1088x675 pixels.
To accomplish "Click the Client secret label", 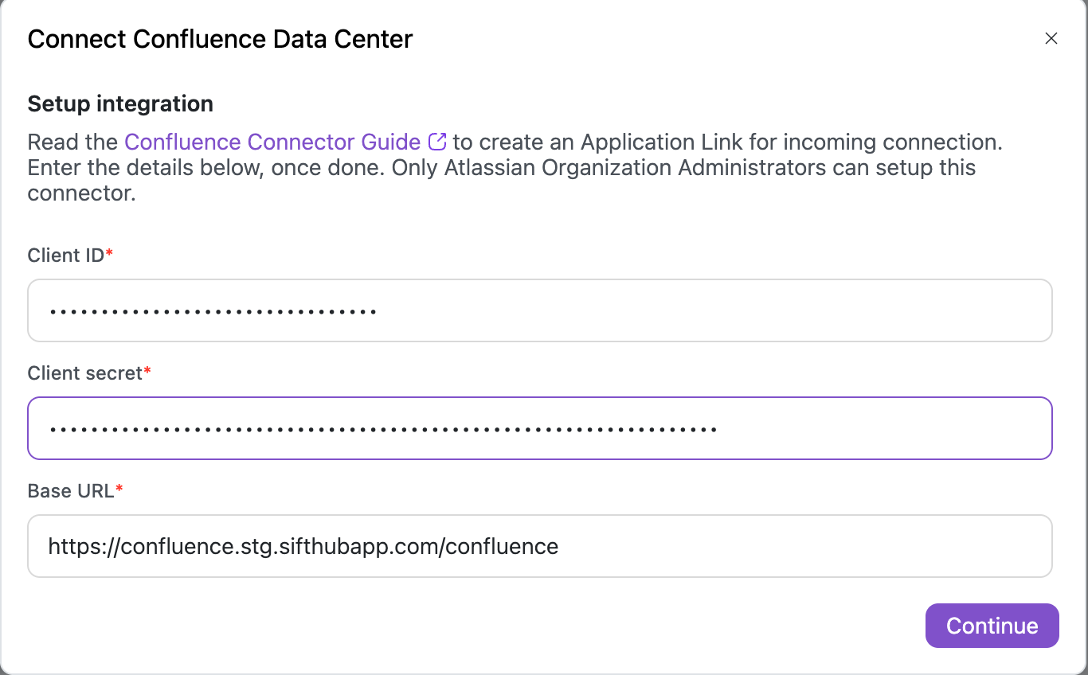I will [84, 373].
